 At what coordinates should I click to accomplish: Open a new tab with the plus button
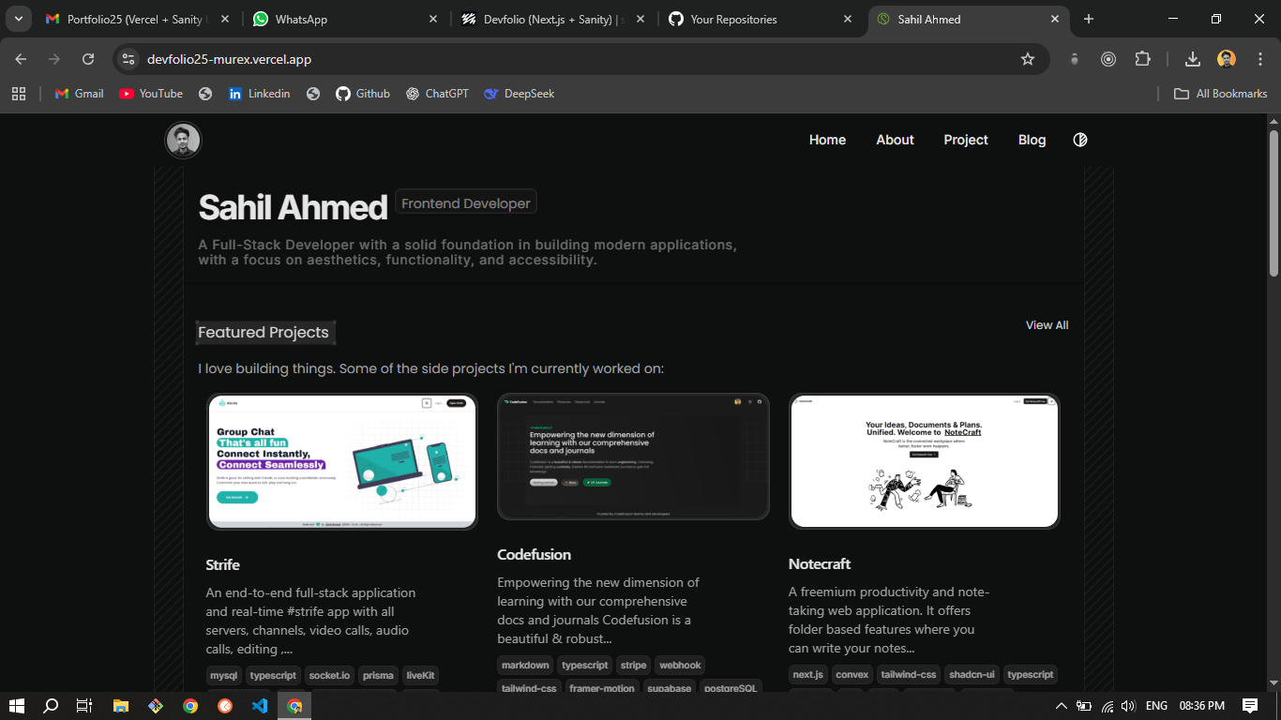[x=1089, y=19]
